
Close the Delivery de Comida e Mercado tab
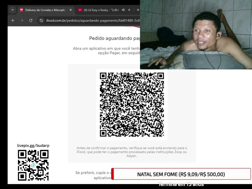(71, 10)
